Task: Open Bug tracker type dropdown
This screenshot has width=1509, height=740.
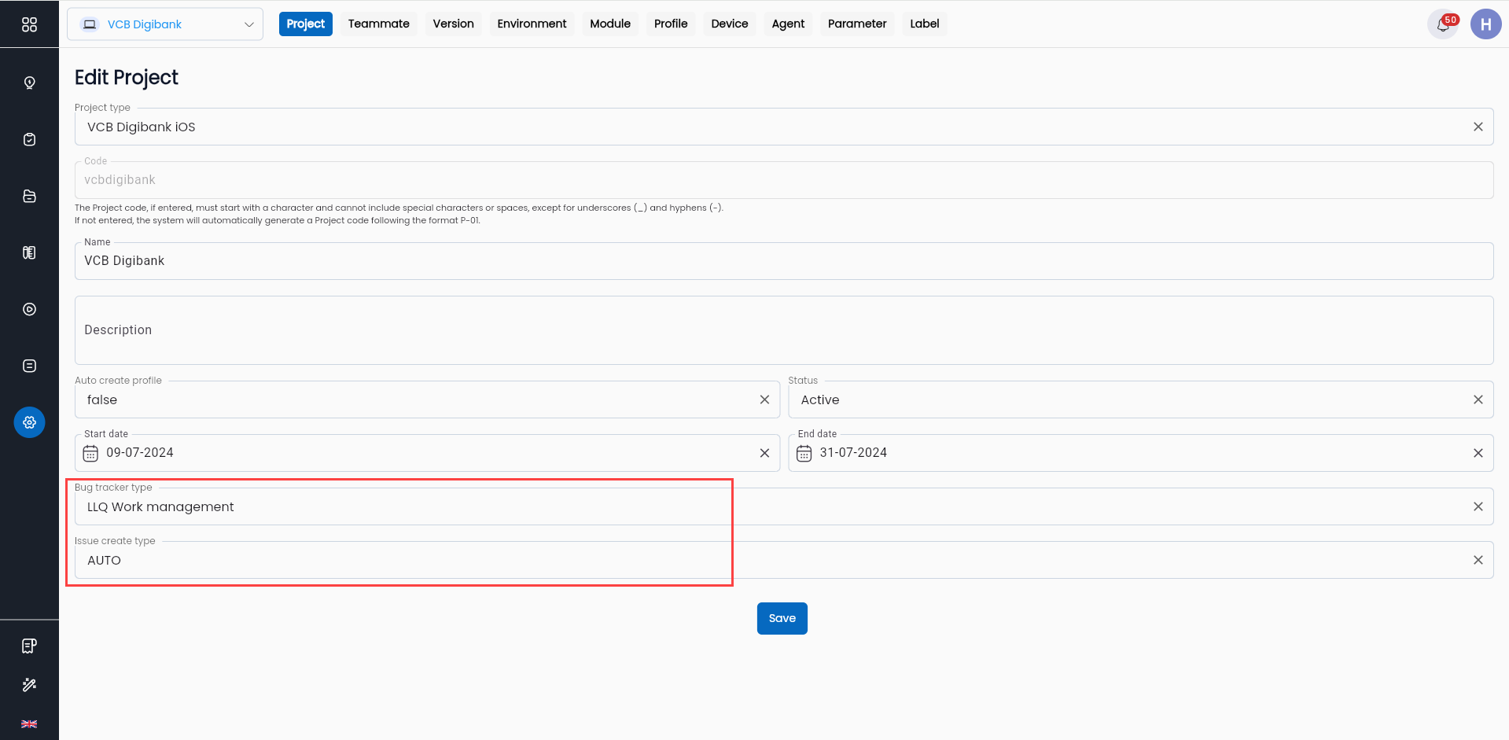Action: pos(784,506)
